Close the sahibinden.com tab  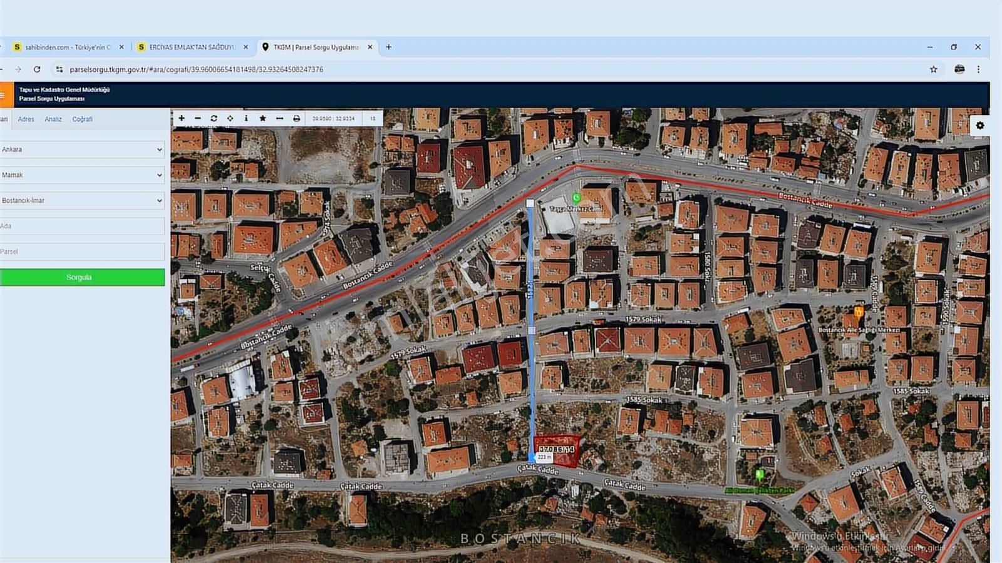pos(121,47)
